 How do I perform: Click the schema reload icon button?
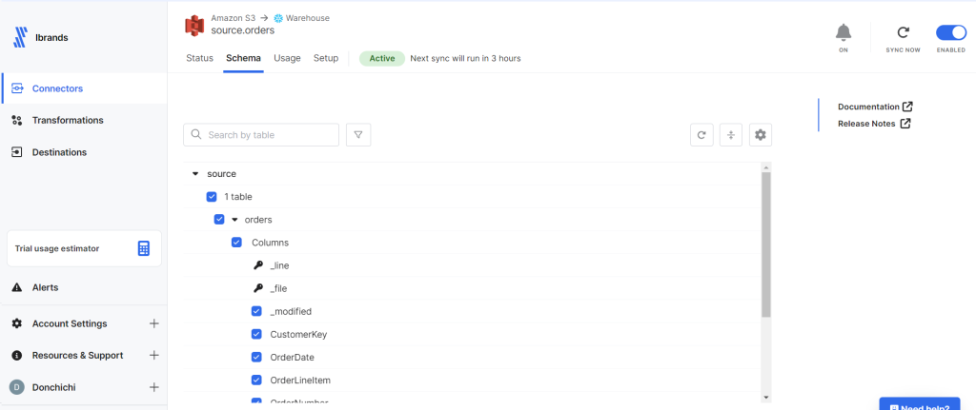click(x=701, y=135)
